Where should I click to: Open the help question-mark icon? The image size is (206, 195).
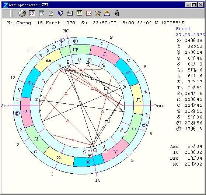107,13
